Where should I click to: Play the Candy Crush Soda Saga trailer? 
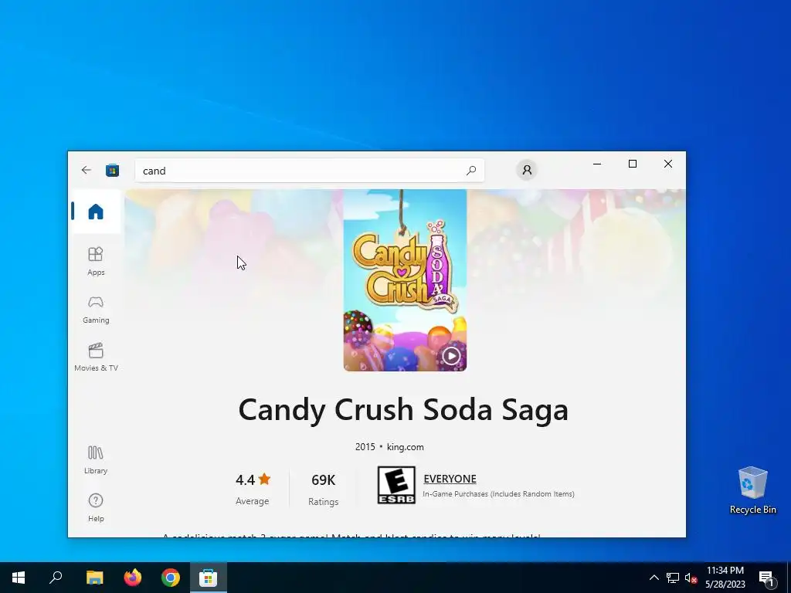tap(451, 356)
